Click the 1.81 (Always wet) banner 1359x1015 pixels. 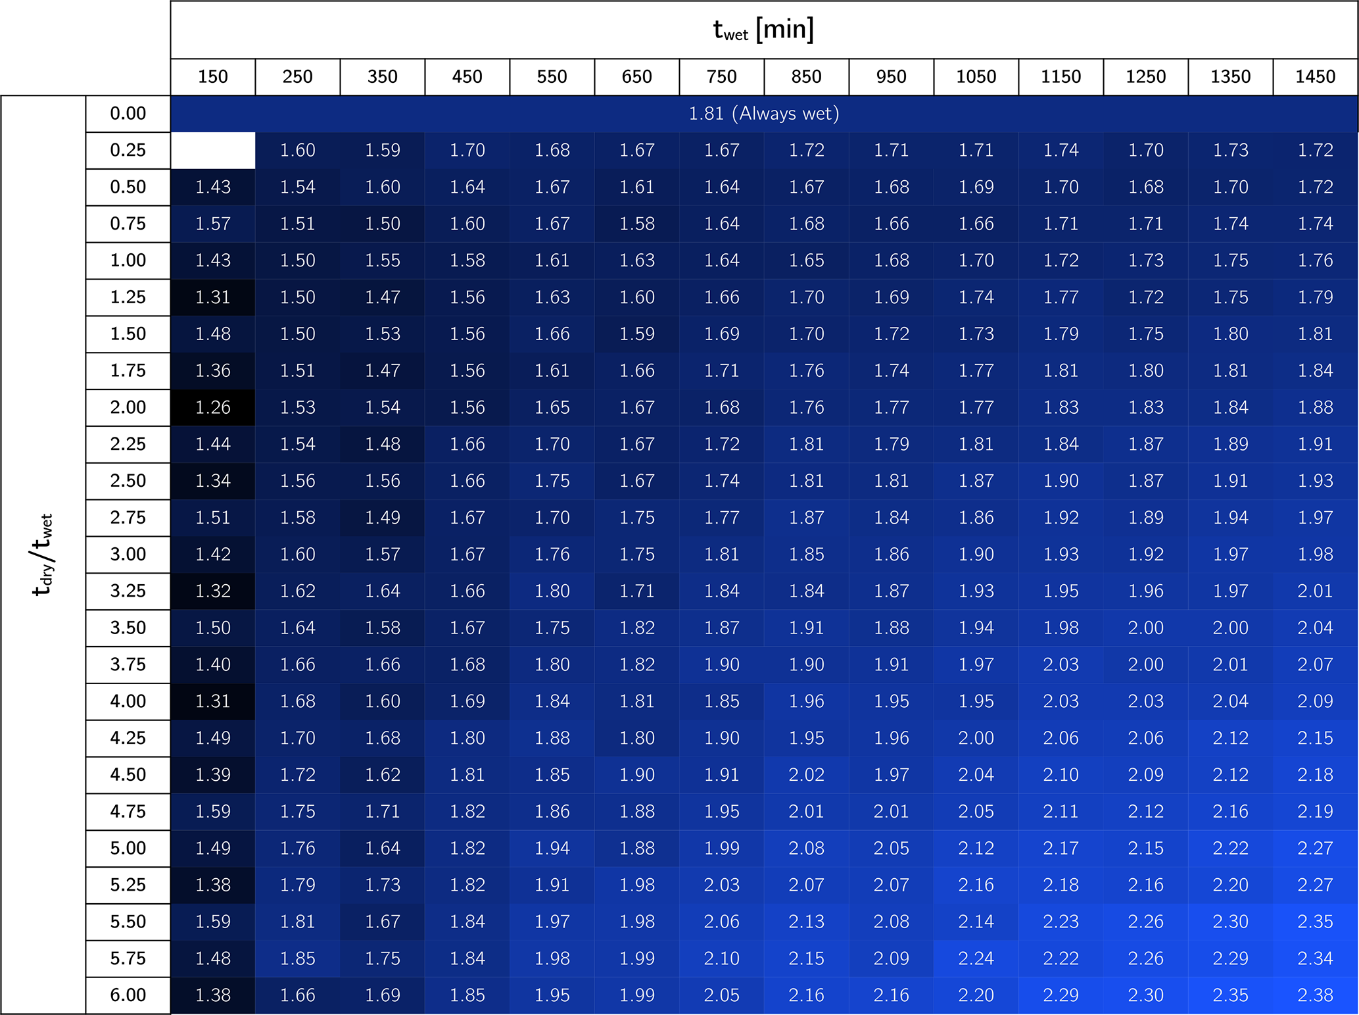(x=763, y=114)
